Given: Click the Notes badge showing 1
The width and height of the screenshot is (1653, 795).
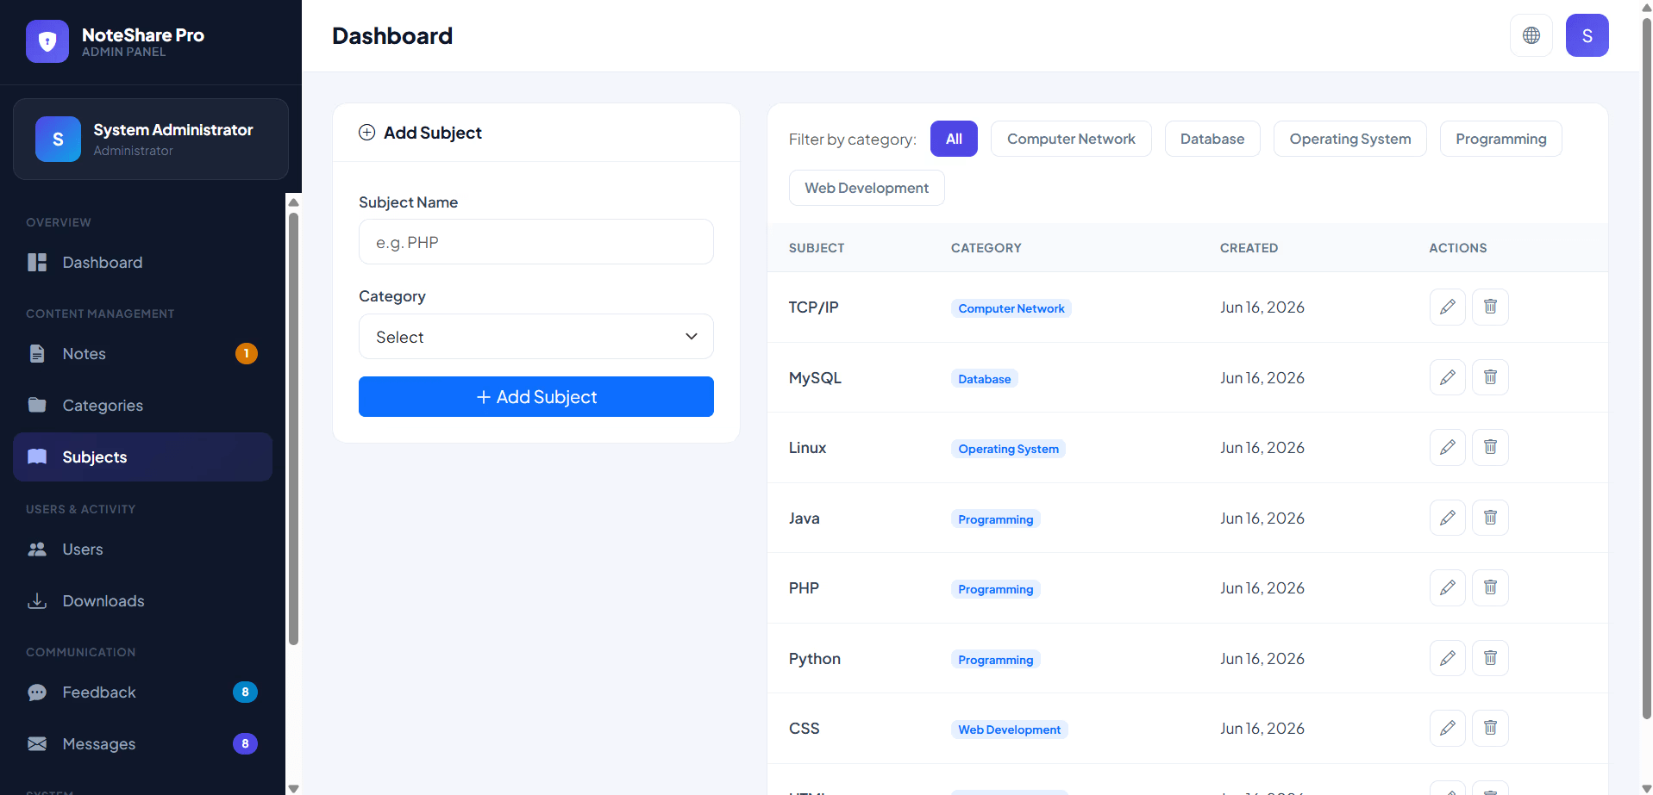Looking at the screenshot, I should pyautogui.click(x=247, y=353).
